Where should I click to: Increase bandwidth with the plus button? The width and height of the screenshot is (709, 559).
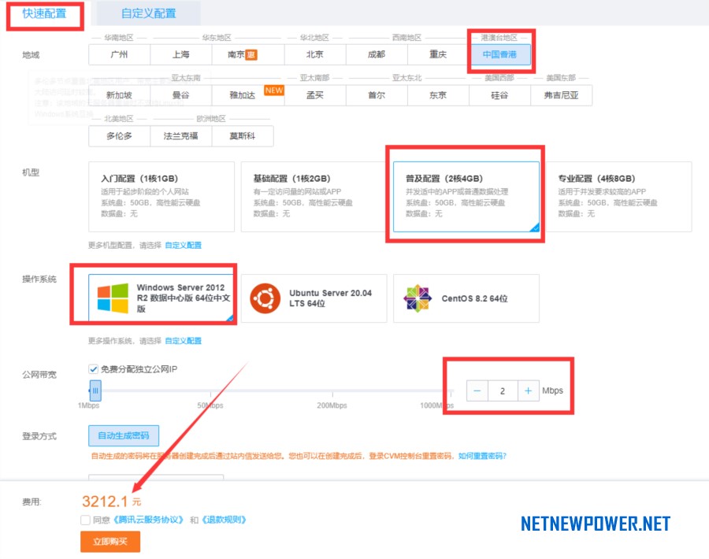pyautogui.click(x=528, y=391)
